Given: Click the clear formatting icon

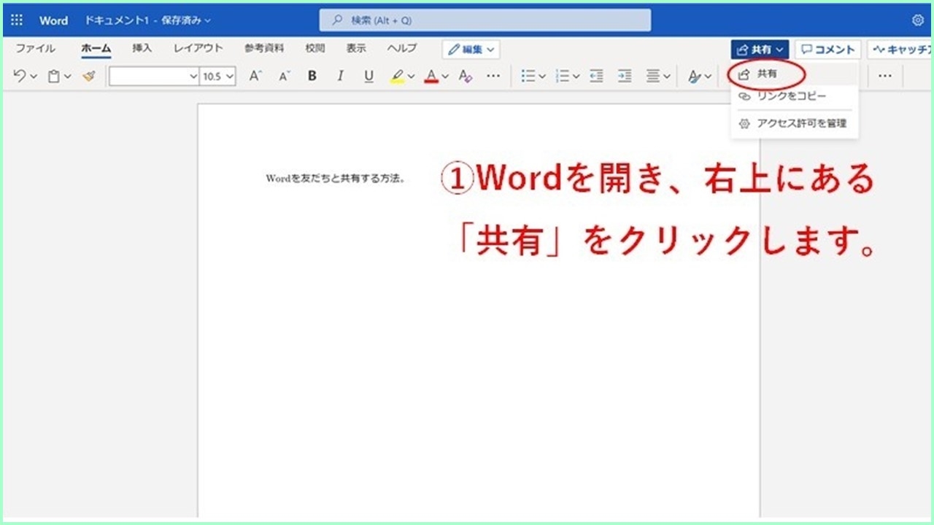Looking at the screenshot, I should pyautogui.click(x=466, y=76).
